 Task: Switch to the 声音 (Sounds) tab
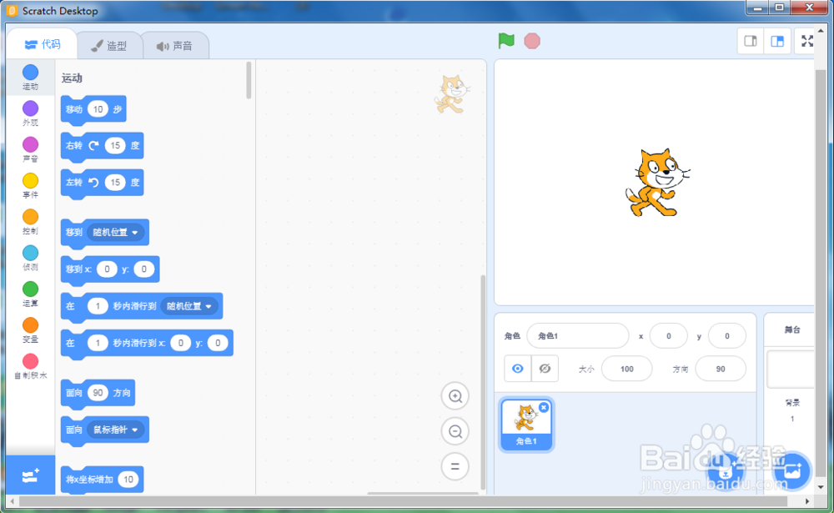(176, 46)
